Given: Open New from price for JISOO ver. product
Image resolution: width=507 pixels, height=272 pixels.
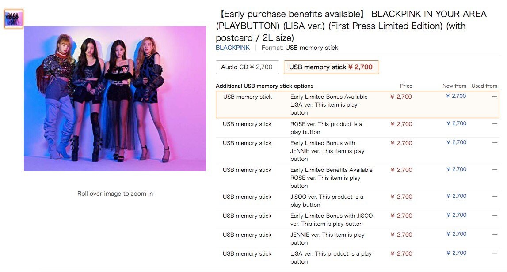Looking at the screenshot, I should (x=456, y=196).
